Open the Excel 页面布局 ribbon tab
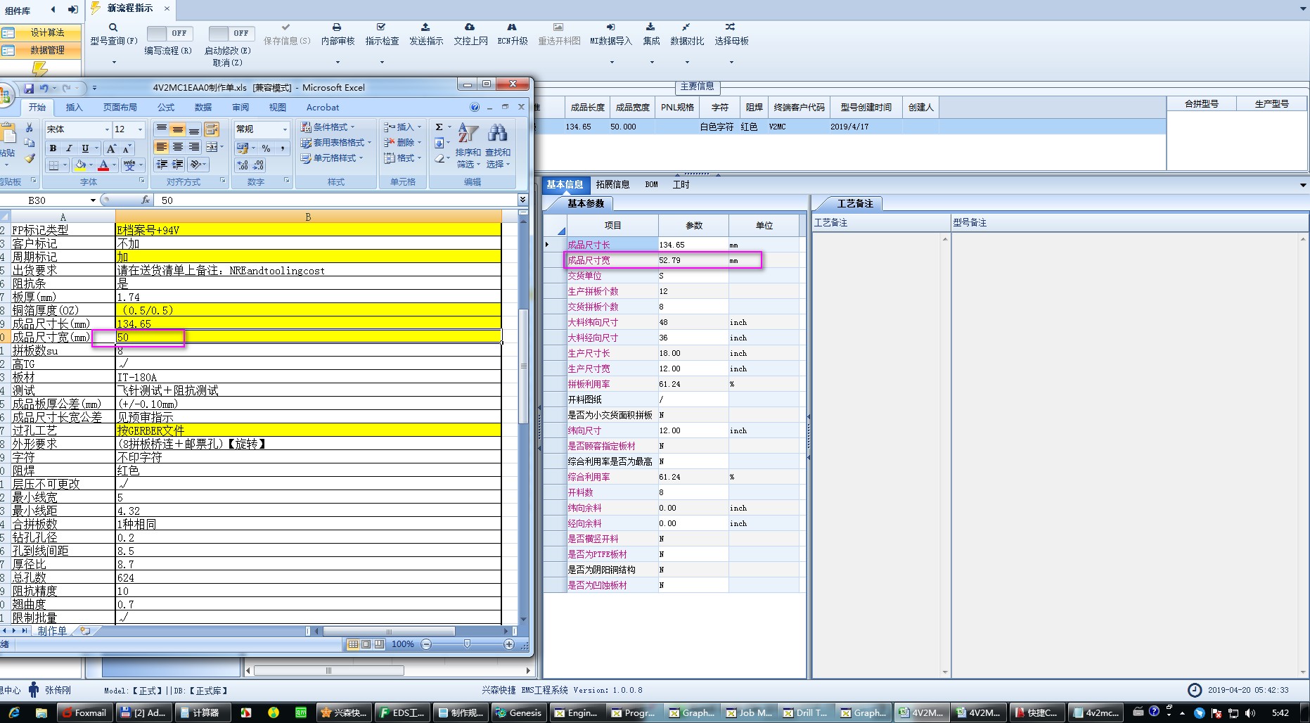The image size is (1310, 723). coord(120,107)
